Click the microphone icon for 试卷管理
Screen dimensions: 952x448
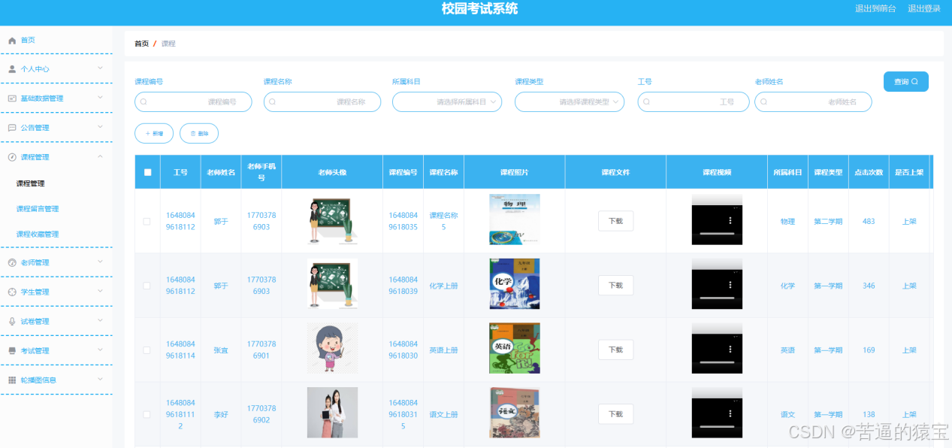point(12,321)
